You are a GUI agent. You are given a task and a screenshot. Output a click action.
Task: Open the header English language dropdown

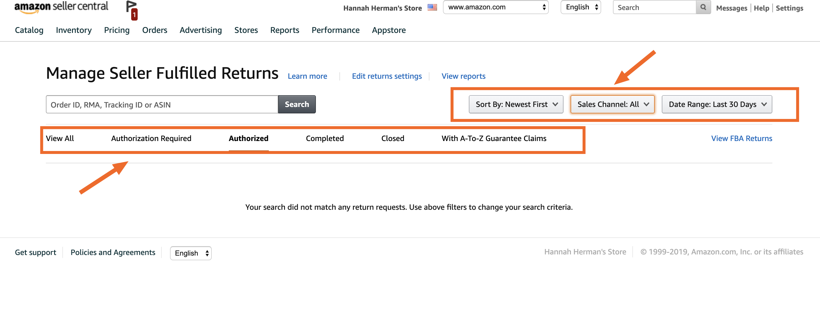point(581,7)
